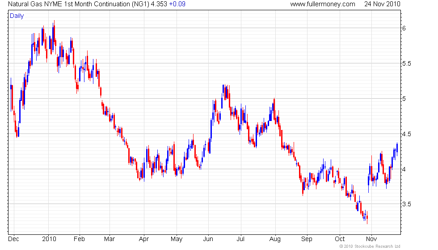
Task: Click the 4 price axis label
Action: tap(404, 169)
